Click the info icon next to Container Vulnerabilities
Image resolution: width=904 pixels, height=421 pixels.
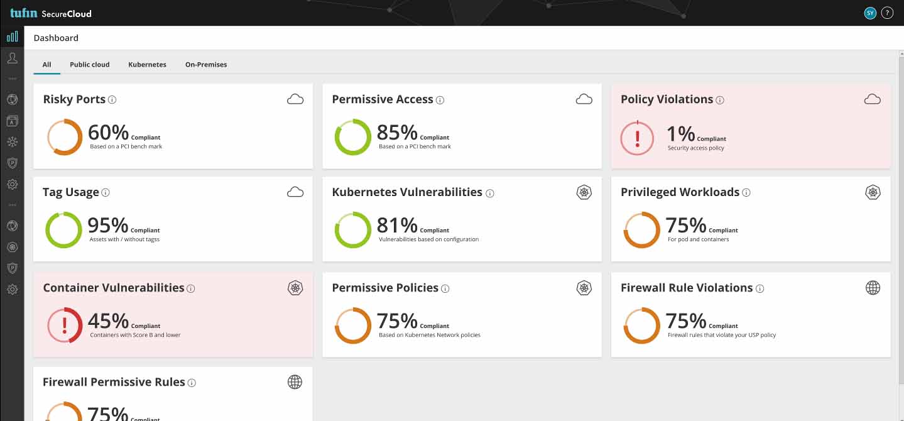(191, 288)
